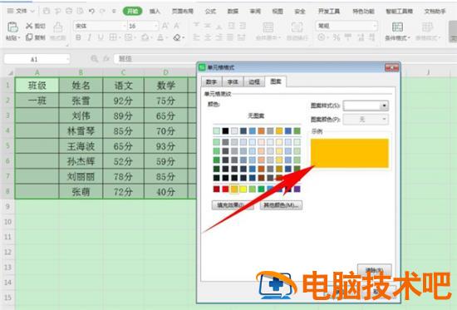Toggle Italic formatting in the ribbon
Viewport: 457px width, 310px height.
(x=90, y=37)
